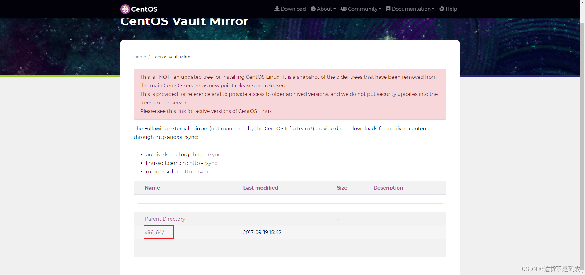Screen dimensions: 585x275
Task: Go to Parent Directory
Action: 165,219
